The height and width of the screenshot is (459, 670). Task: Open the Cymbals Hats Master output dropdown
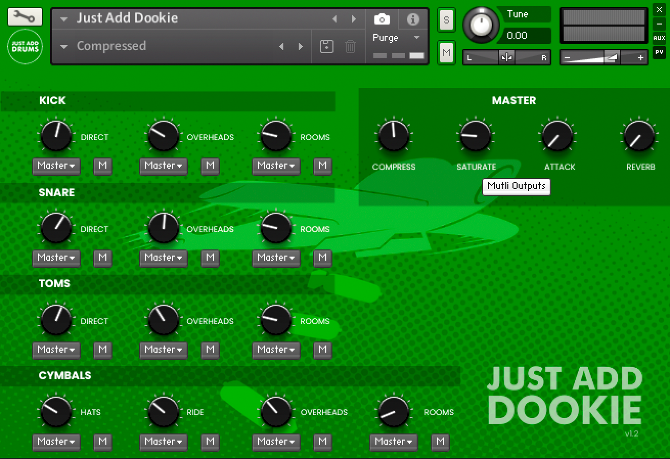(56, 442)
